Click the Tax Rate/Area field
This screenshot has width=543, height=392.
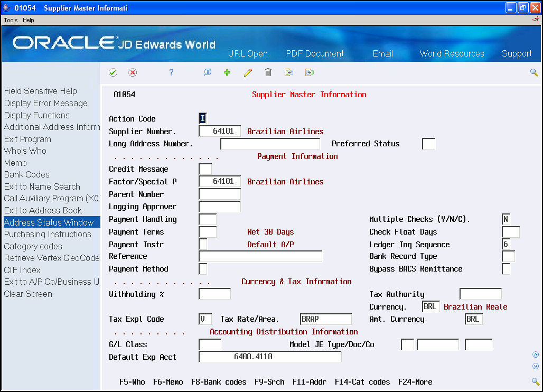coord(325,319)
